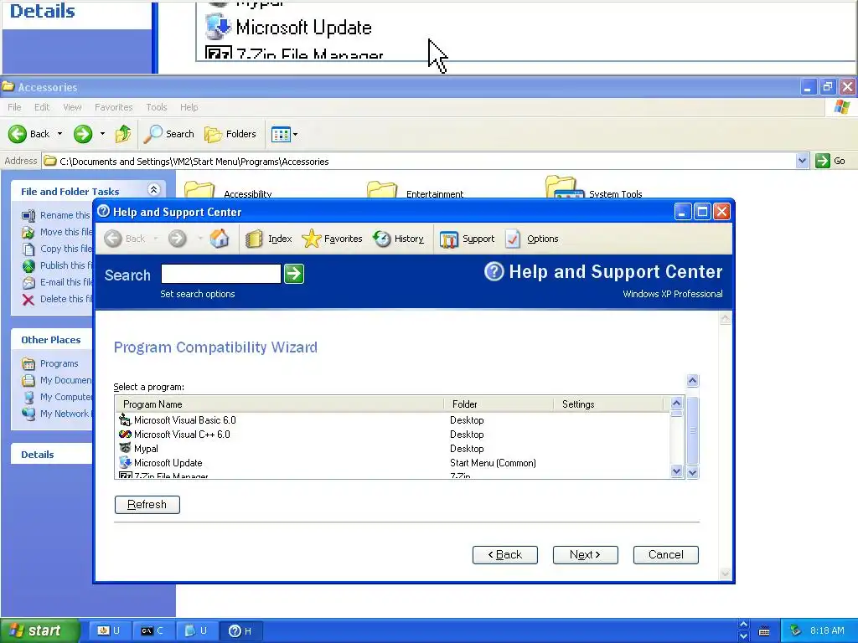Open My Computer in Other Places
Viewport: 858px width, 643px height.
[x=57, y=397]
